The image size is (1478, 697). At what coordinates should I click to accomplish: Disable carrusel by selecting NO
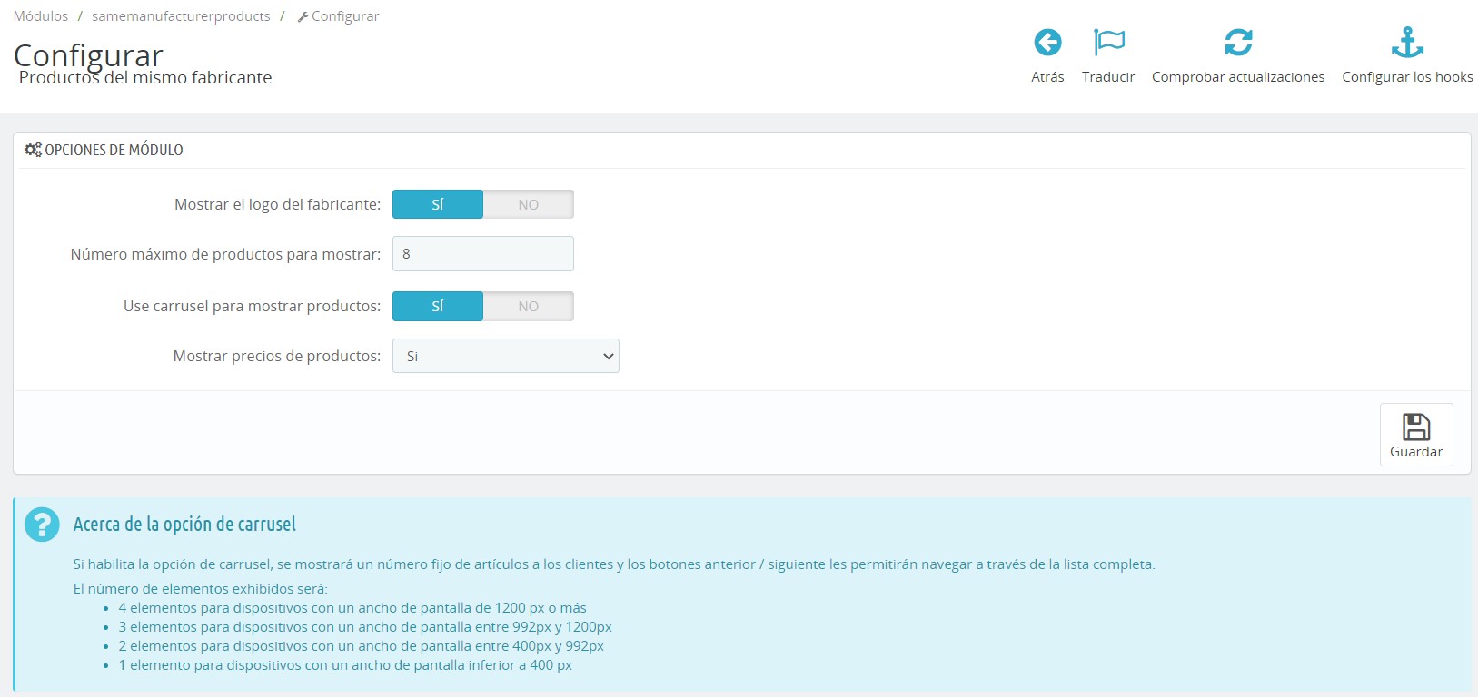click(x=528, y=306)
